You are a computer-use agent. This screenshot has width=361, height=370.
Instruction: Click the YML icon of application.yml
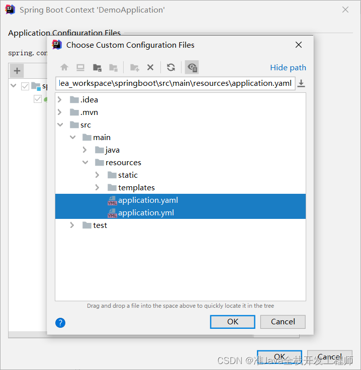coord(112,213)
